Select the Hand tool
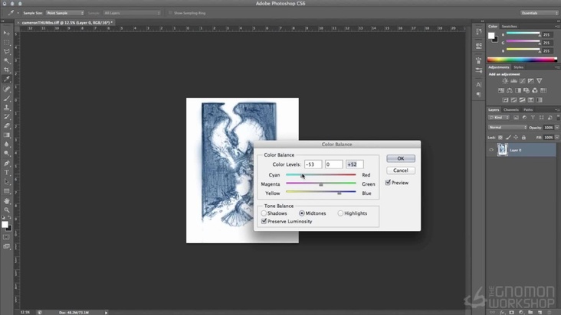 pos(6,201)
